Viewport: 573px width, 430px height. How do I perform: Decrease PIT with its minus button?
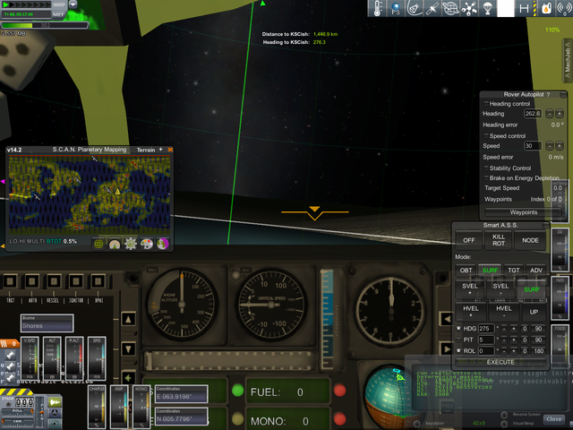pos(503,340)
